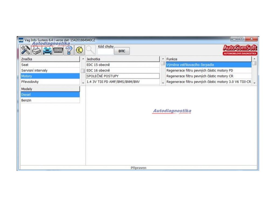Choose Převodovky from the Značka list
Image resolution: width=276 pixels, height=207 pixels.
click(50, 82)
